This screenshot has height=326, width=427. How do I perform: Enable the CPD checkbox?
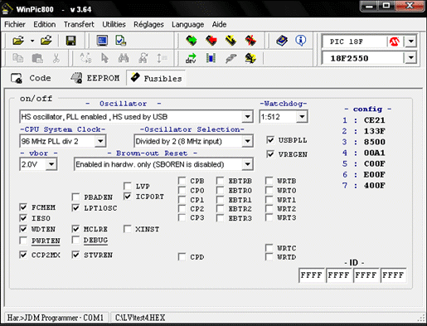(182, 257)
